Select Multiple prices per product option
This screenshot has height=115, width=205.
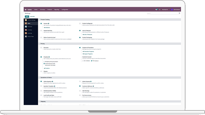(x=44, y=62)
